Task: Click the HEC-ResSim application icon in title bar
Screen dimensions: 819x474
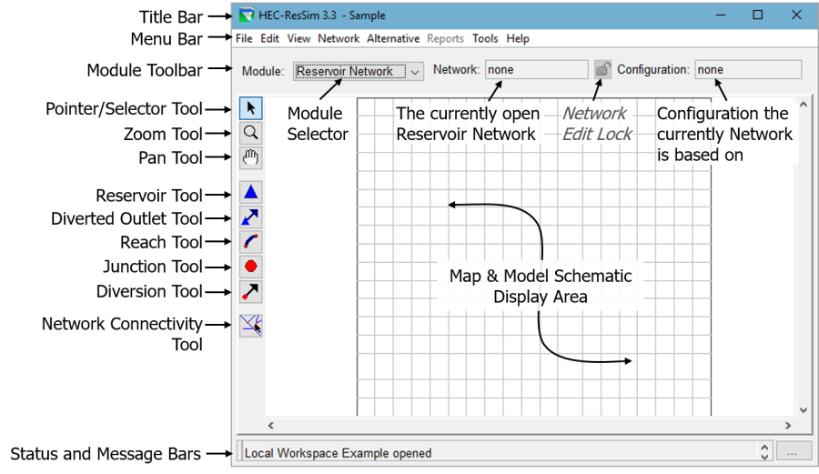Action: (x=246, y=15)
